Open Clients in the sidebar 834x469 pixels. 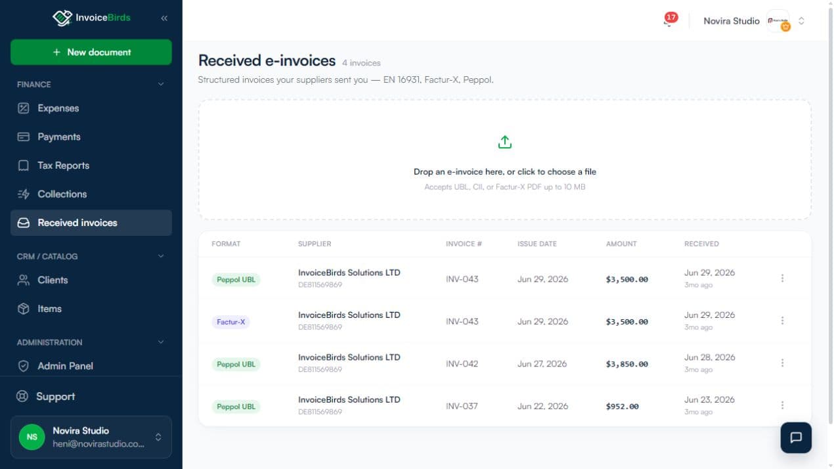[91, 280]
